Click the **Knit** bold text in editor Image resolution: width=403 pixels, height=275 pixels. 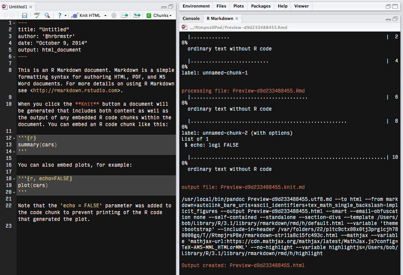pos(87,104)
